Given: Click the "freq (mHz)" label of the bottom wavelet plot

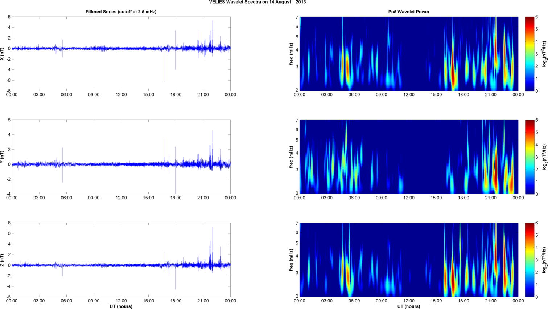Looking at the screenshot, I should tap(291, 260).
